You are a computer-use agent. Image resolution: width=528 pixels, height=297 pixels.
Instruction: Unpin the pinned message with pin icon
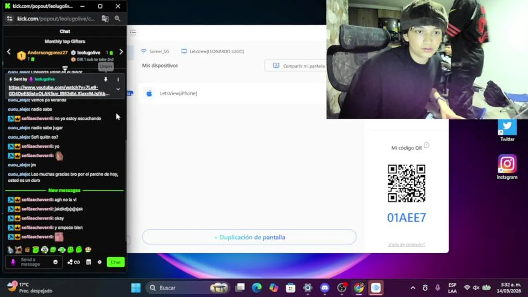pos(106,79)
